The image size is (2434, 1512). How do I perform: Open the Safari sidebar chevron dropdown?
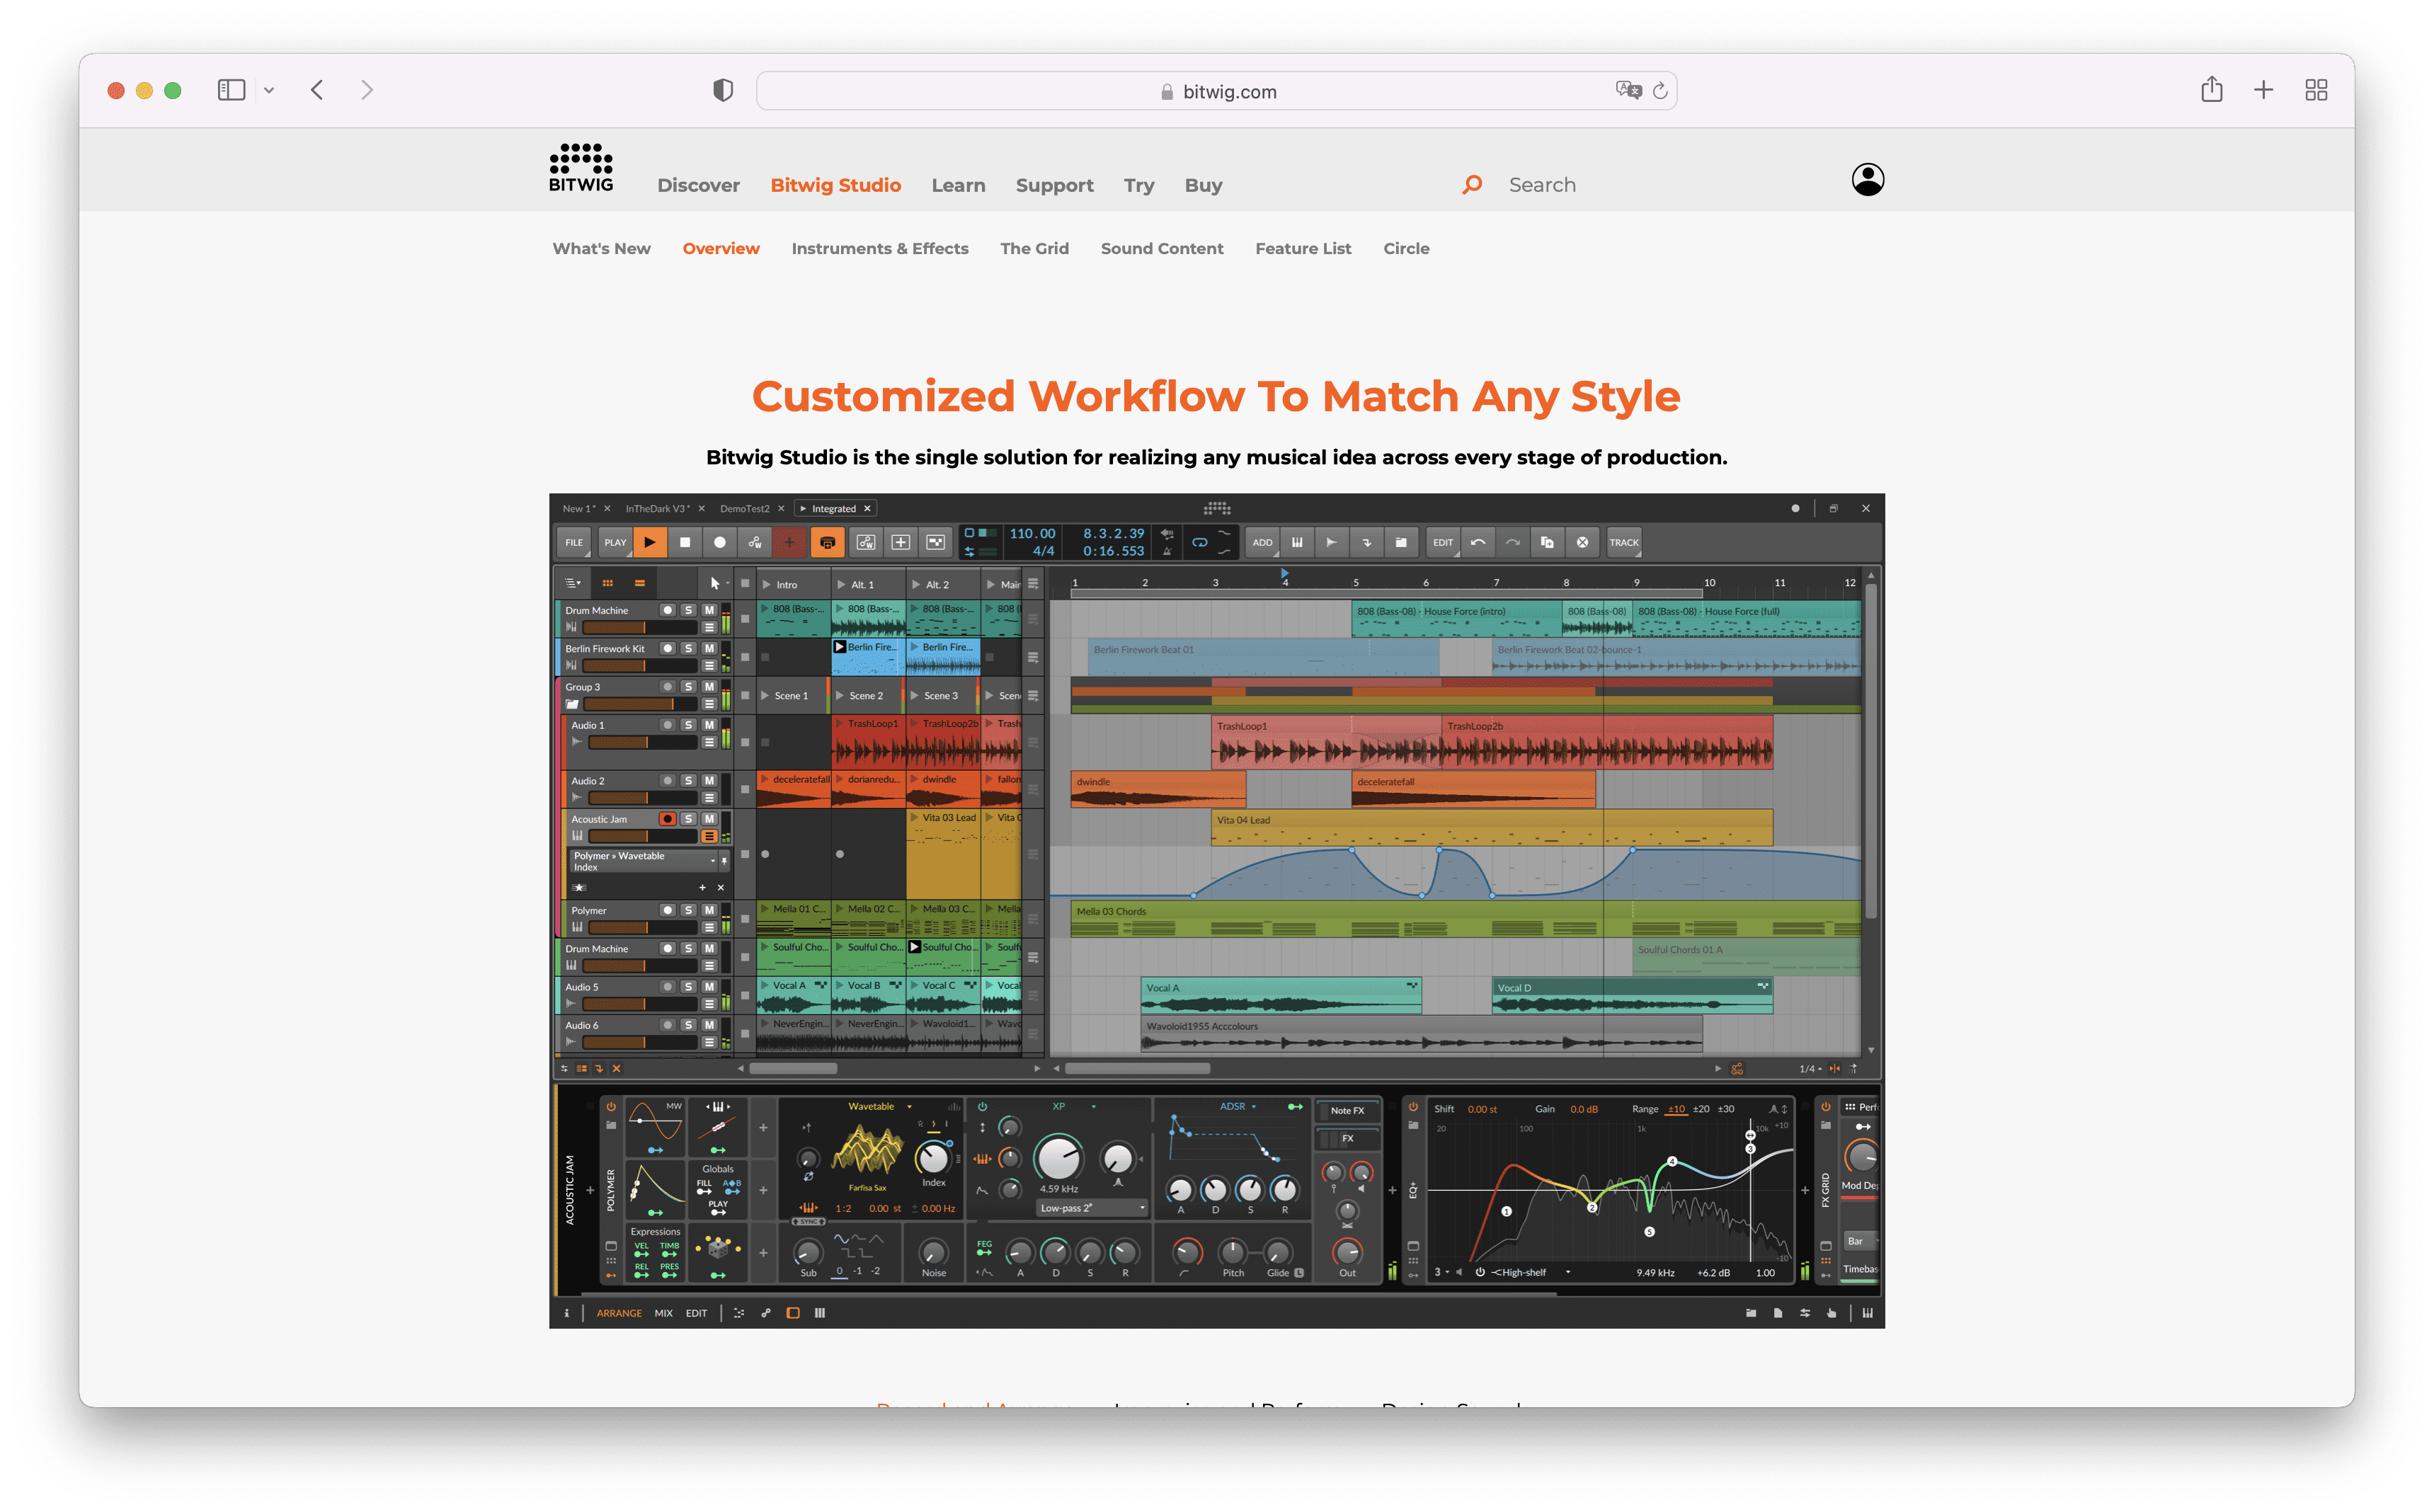click(268, 90)
